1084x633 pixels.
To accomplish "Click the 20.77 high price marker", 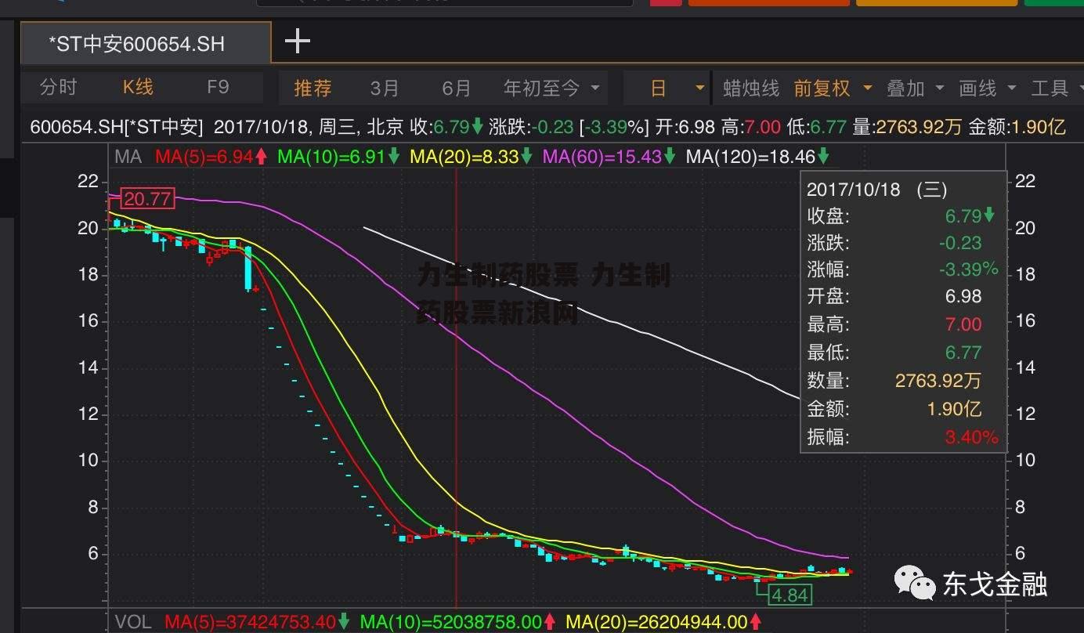I will [148, 199].
